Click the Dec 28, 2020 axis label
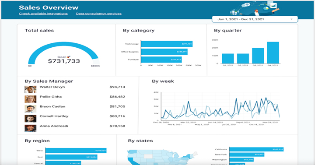 click(161, 122)
